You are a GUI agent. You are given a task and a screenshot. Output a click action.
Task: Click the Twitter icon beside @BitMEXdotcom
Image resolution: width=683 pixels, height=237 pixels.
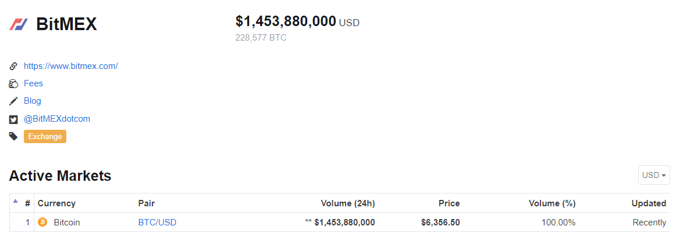[13, 119]
